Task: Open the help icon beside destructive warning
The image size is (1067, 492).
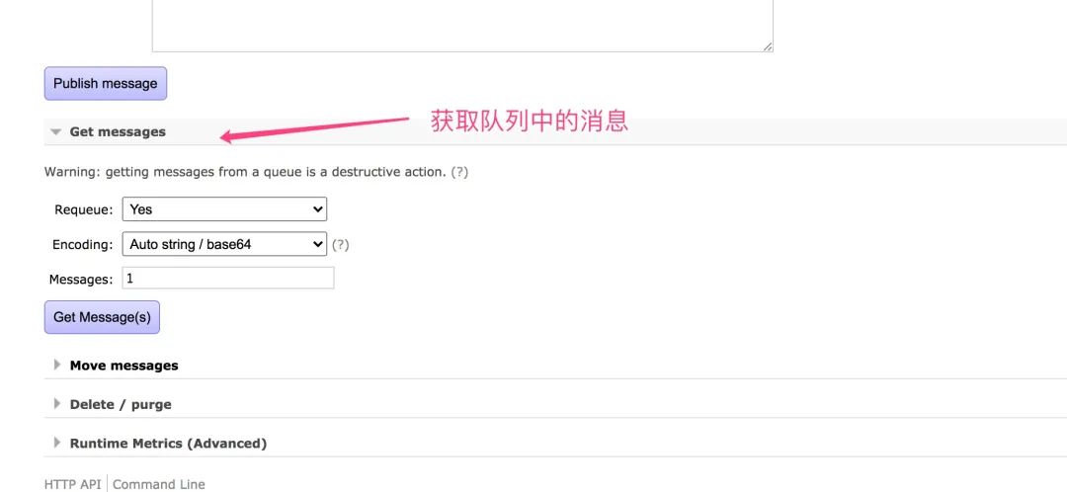Action: click(459, 172)
